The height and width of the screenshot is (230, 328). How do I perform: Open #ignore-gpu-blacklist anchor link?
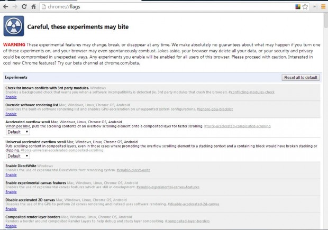tap(215, 109)
